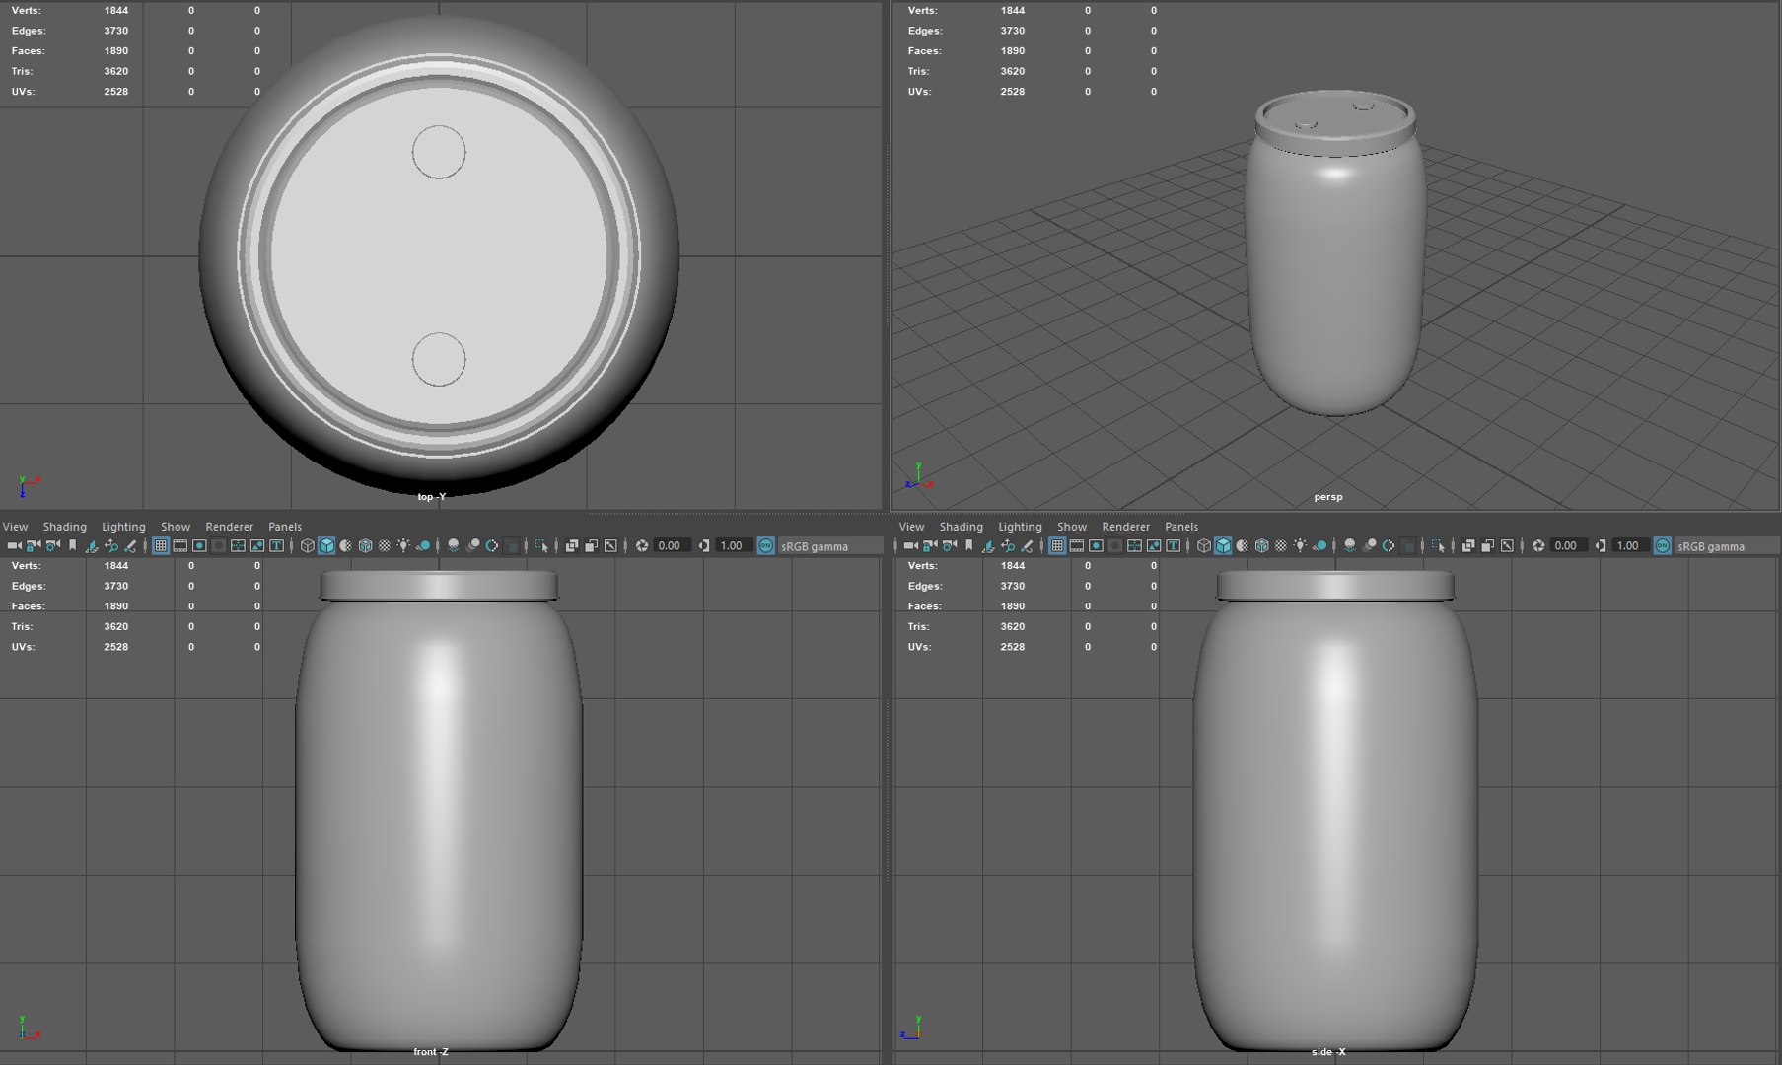Toggle Lock Camera icon in front view toolbar

(34, 545)
